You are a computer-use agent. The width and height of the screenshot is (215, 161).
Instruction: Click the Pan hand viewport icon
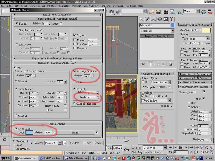tap(202, 152)
